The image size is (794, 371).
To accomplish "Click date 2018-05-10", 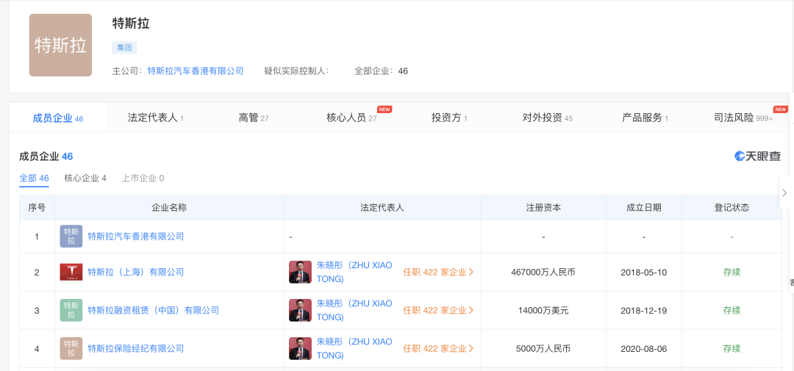I will tap(643, 273).
